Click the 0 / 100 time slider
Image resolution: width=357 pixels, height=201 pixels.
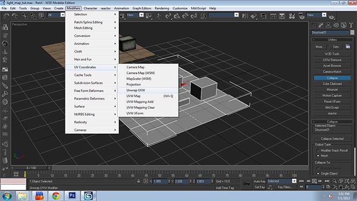(x=31, y=168)
